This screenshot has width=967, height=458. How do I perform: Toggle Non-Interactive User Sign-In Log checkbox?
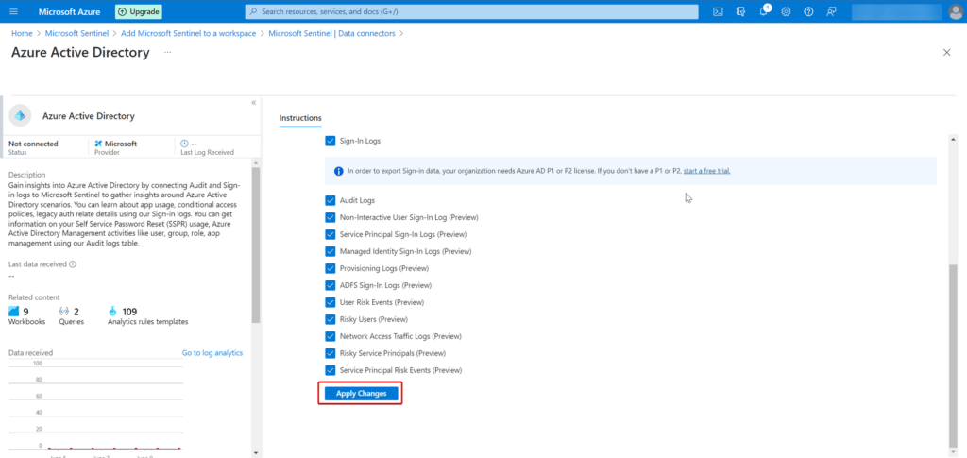click(x=330, y=217)
